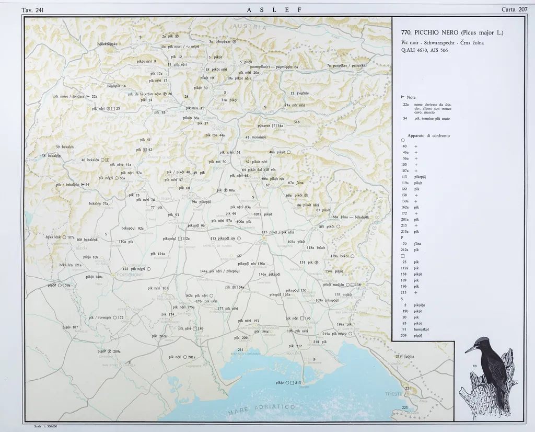The image size is (535, 432).
Task: Click the circle symbol after 105 pikót
Action: click(x=339, y=227)
